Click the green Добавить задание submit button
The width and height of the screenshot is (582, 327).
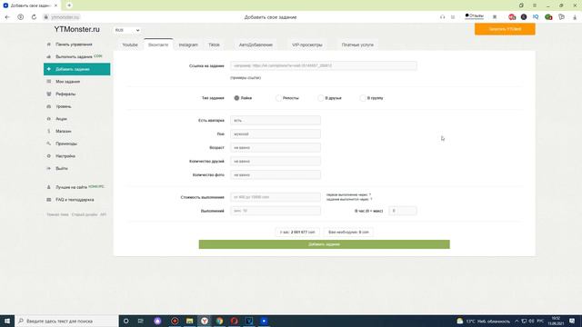tap(324, 244)
